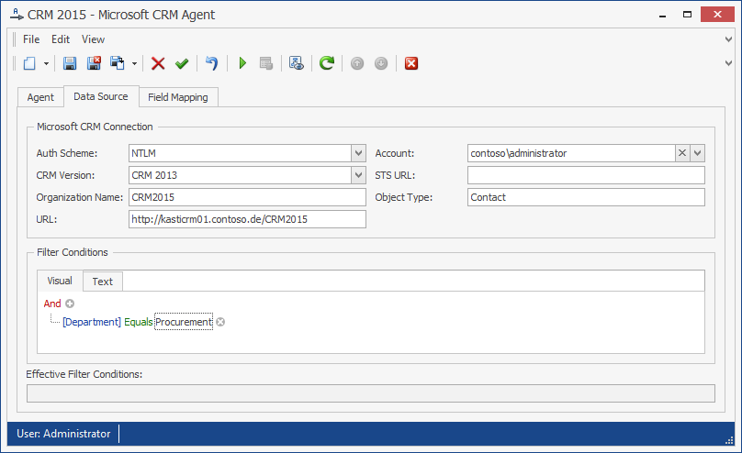Switch to the Field Mapping tab

pos(178,97)
